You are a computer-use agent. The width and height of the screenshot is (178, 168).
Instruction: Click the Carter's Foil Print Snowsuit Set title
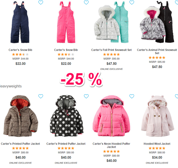111,50
